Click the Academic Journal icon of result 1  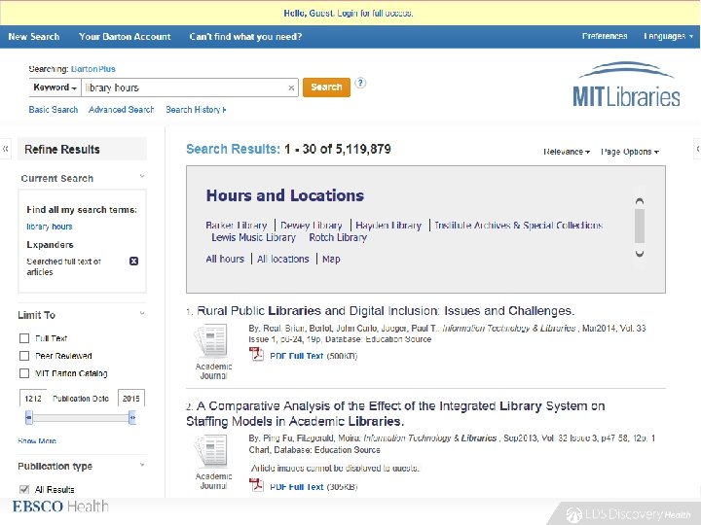213,341
